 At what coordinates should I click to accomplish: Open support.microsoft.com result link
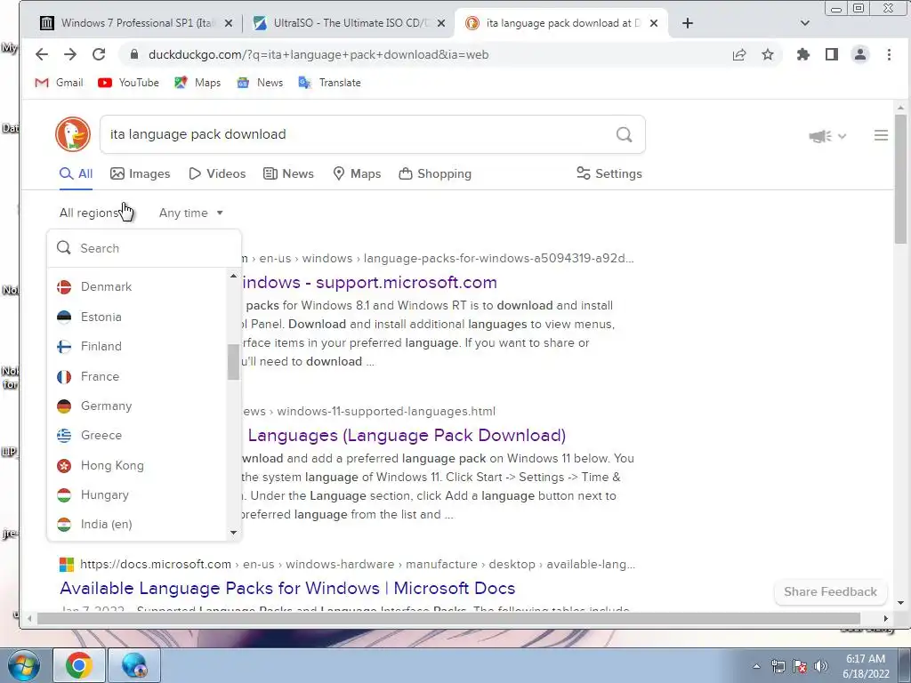(x=368, y=282)
